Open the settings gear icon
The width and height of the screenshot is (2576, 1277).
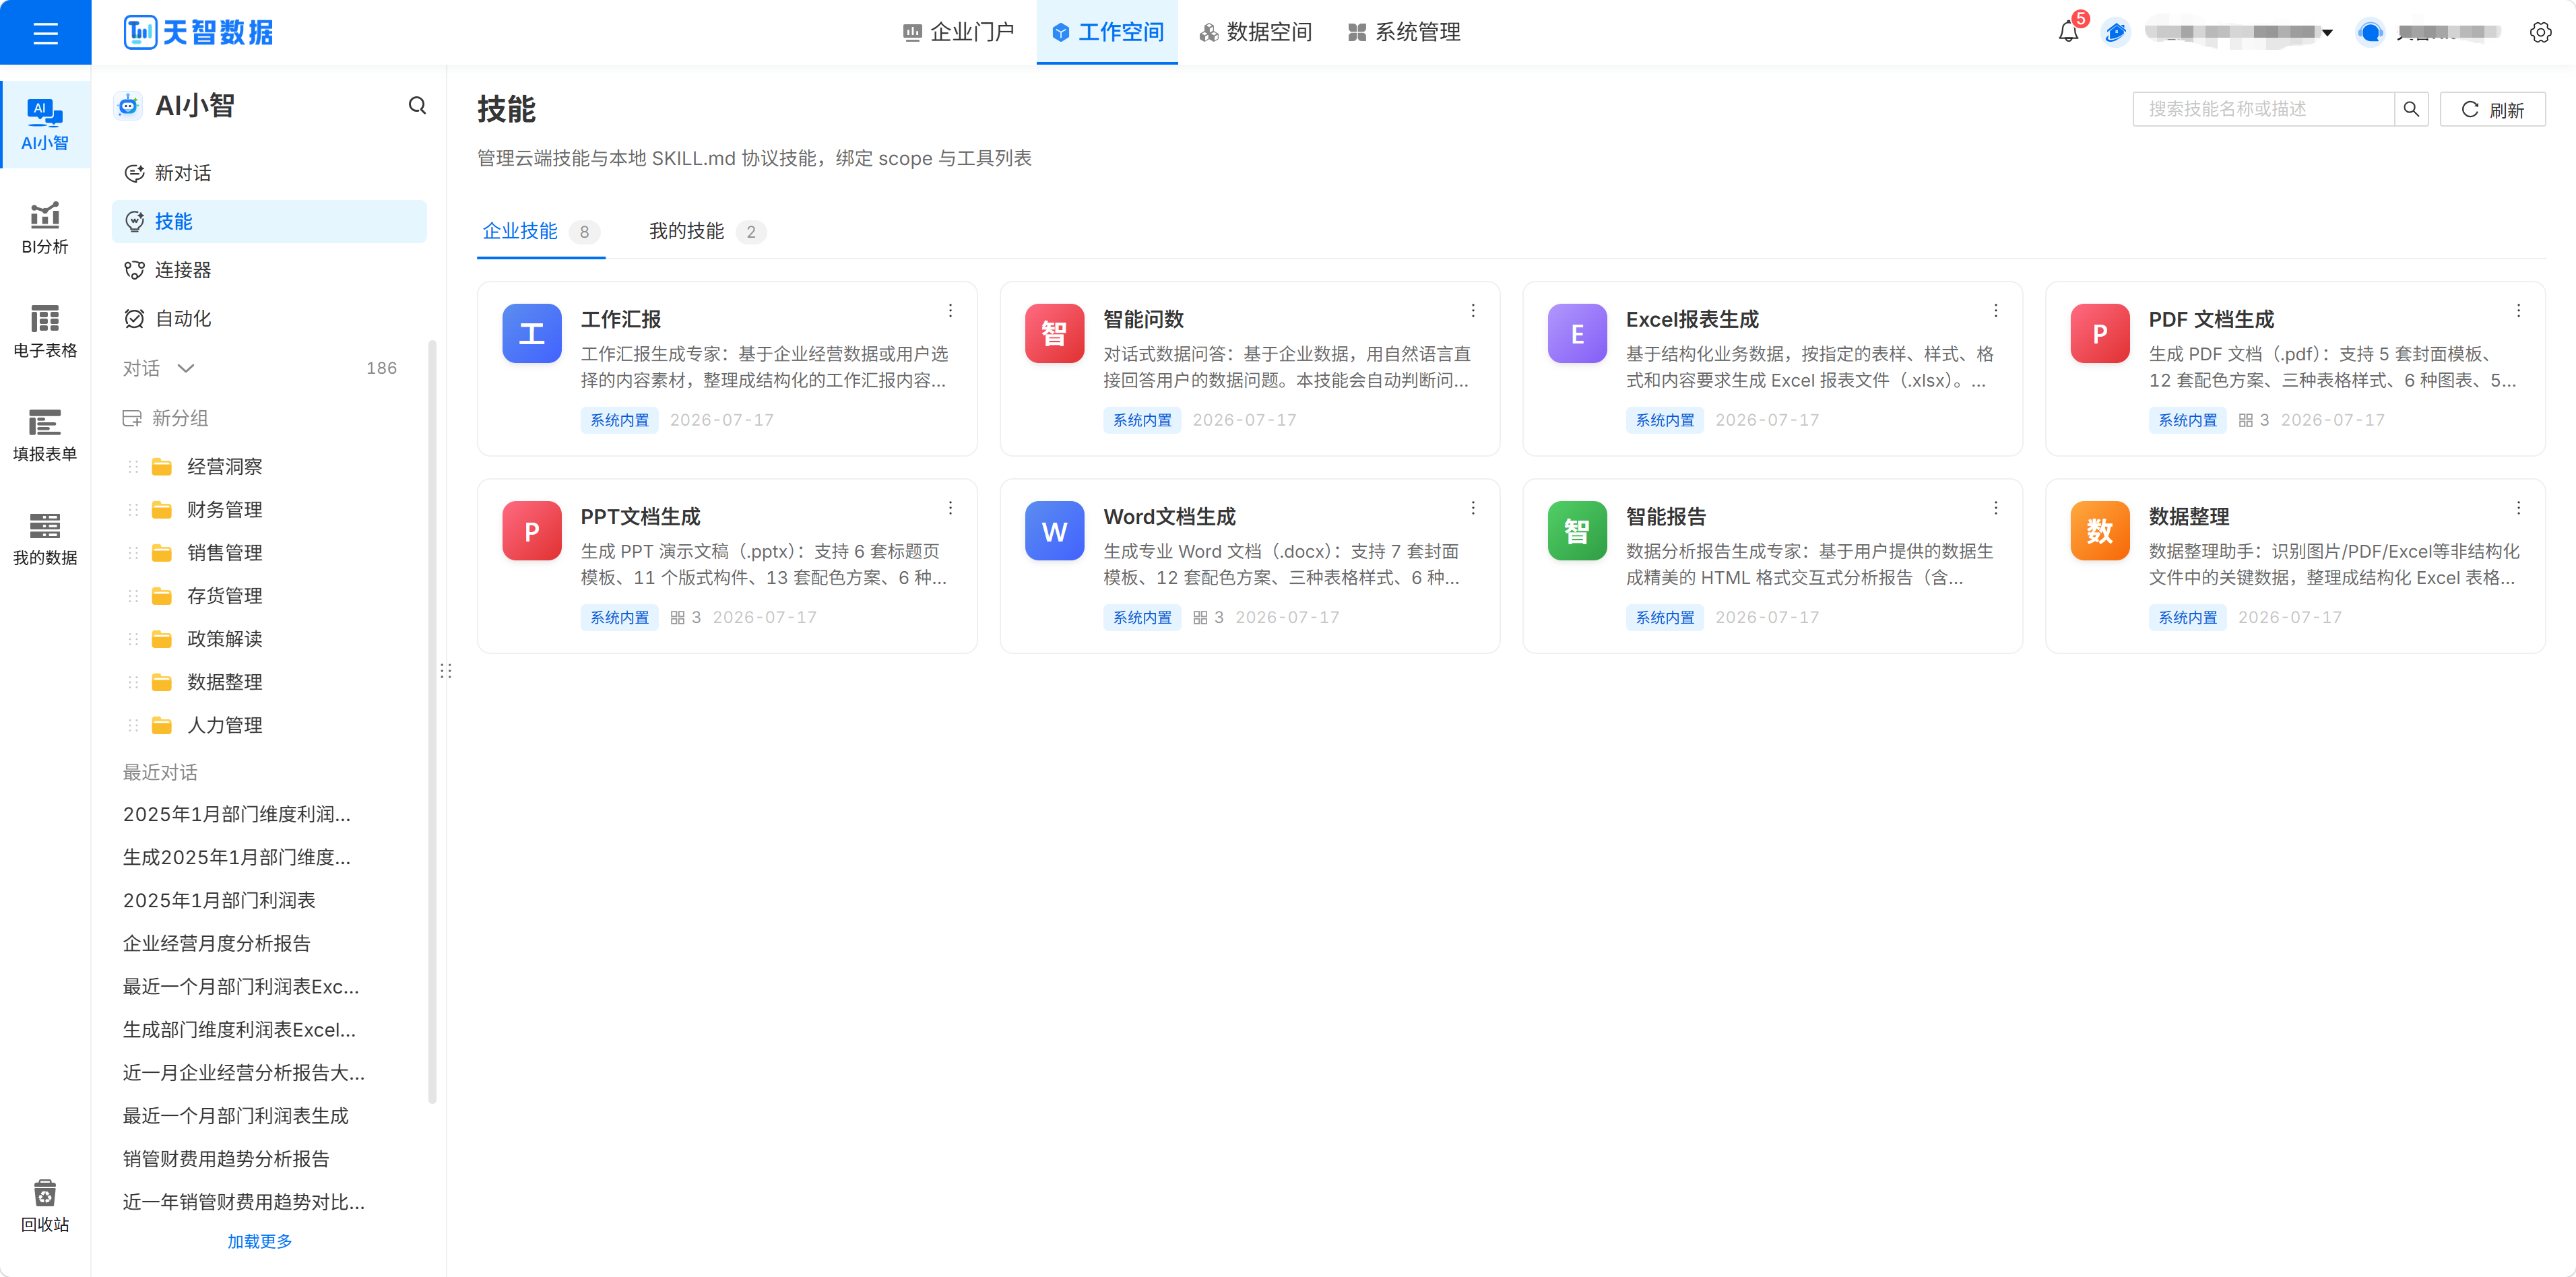point(2540,32)
